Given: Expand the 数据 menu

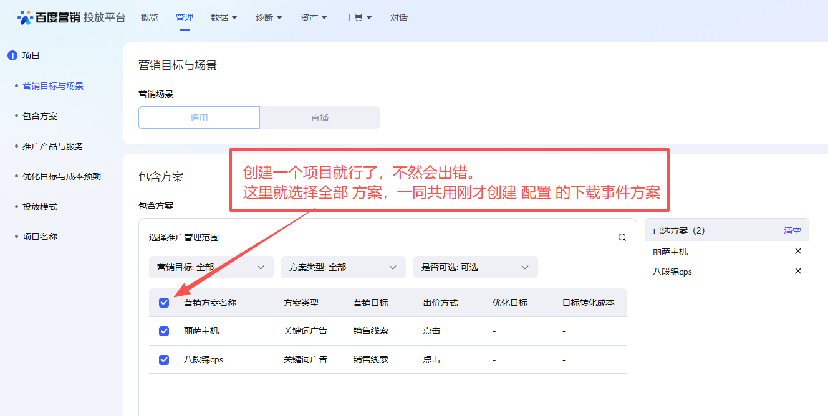Looking at the screenshot, I should [224, 17].
